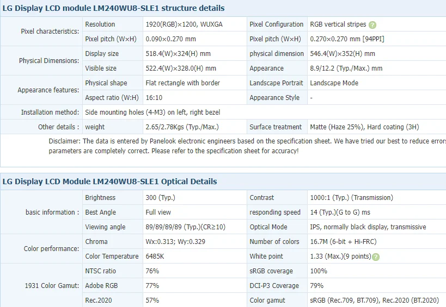Click the Brightness value 300 (Typ.)

161,198
